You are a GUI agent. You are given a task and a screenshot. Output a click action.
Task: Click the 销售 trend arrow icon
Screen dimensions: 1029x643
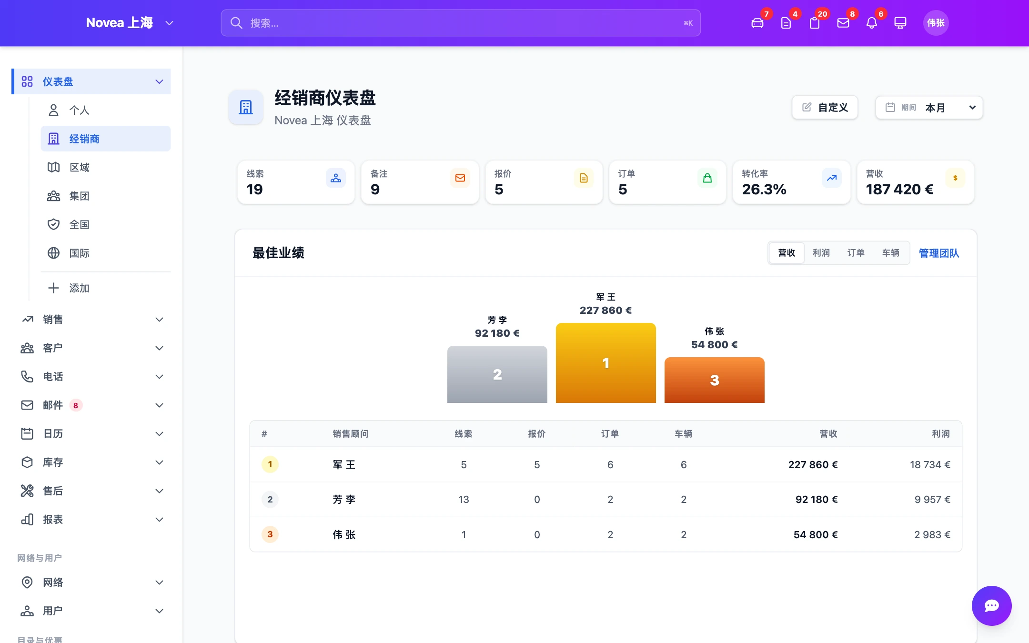(x=27, y=319)
